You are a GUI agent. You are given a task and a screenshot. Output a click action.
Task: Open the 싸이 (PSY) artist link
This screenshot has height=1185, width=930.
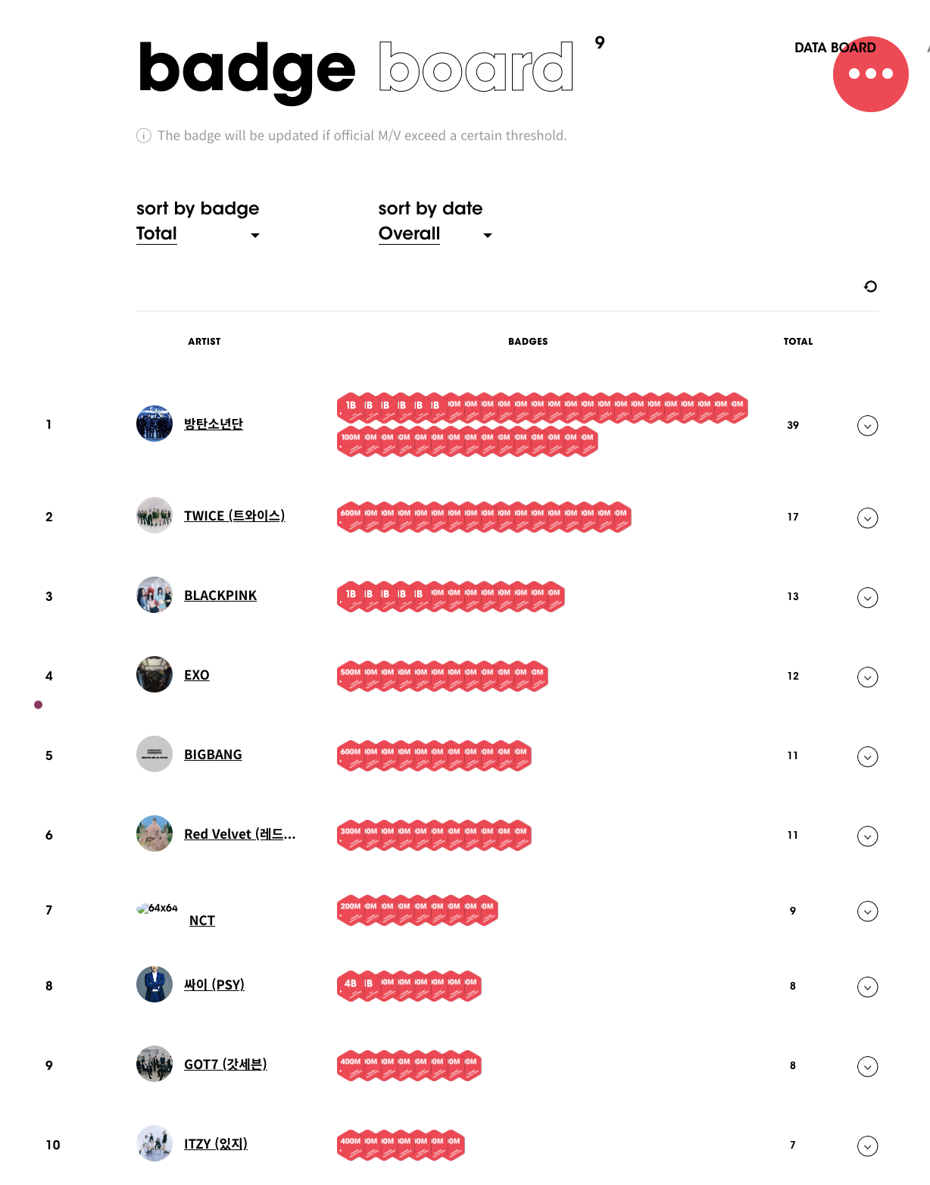[214, 985]
